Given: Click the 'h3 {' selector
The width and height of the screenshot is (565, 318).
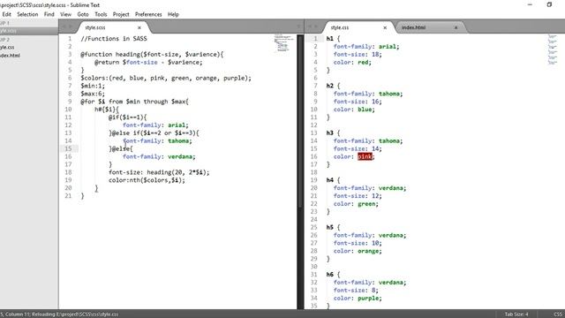Looking at the screenshot, I should pos(334,133).
